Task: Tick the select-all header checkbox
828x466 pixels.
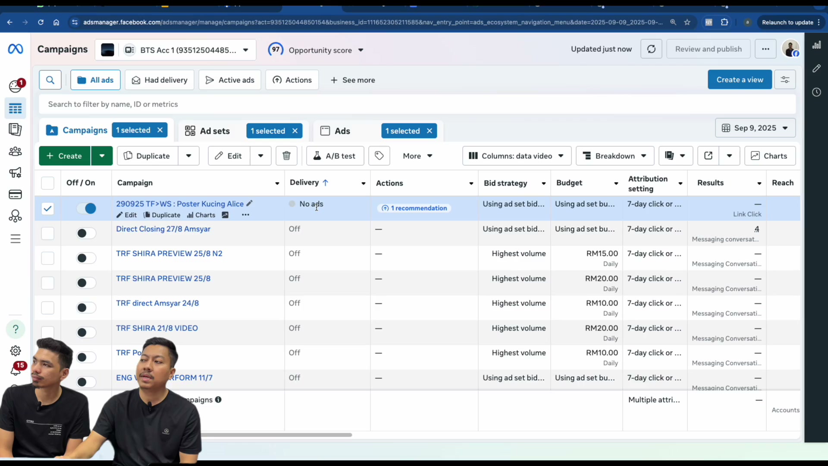Action: [x=47, y=183]
